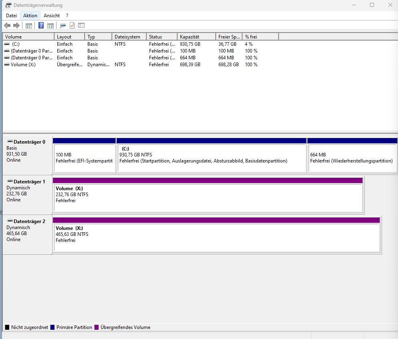Maximize the Datenträgerverwaltung window
The width and height of the screenshot is (398, 339).
coord(372,5)
